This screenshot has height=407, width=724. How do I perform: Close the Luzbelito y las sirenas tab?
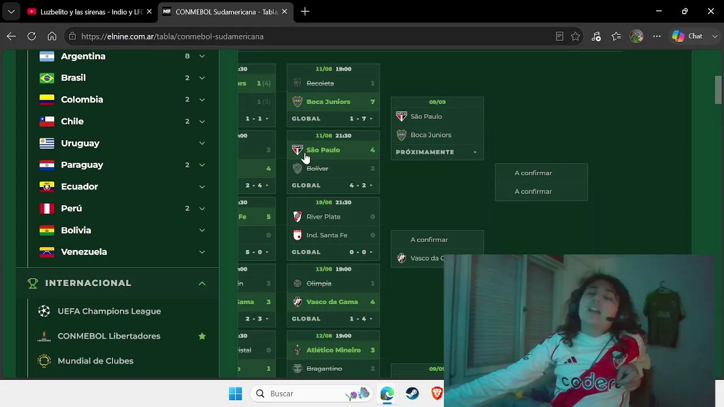click(x=149, y=11)
